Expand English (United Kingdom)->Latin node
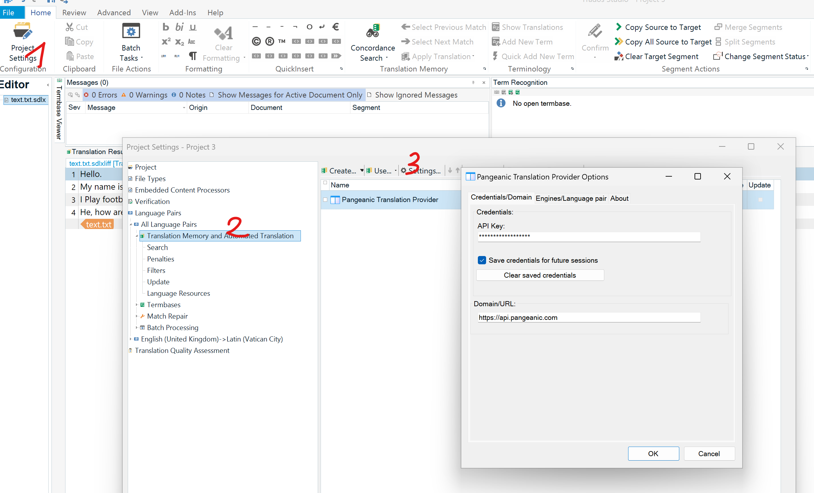Viewport: 814px width, 493px height. pyautogui.click(x=131, y=339)
